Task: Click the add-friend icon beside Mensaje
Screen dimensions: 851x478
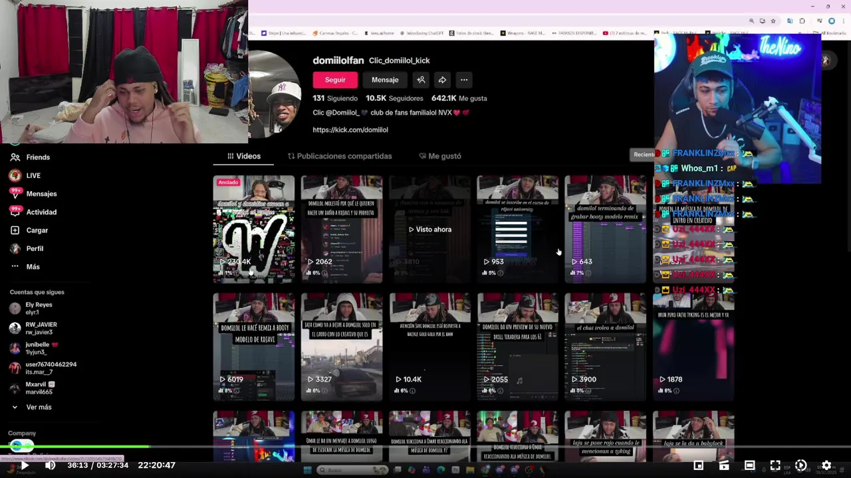Action: click(421, 80)
